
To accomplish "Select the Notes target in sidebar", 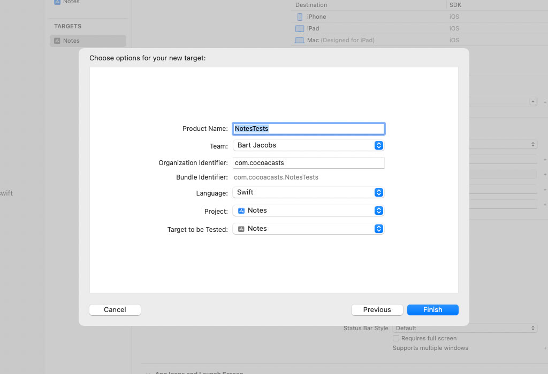I will tap(88, 41).
